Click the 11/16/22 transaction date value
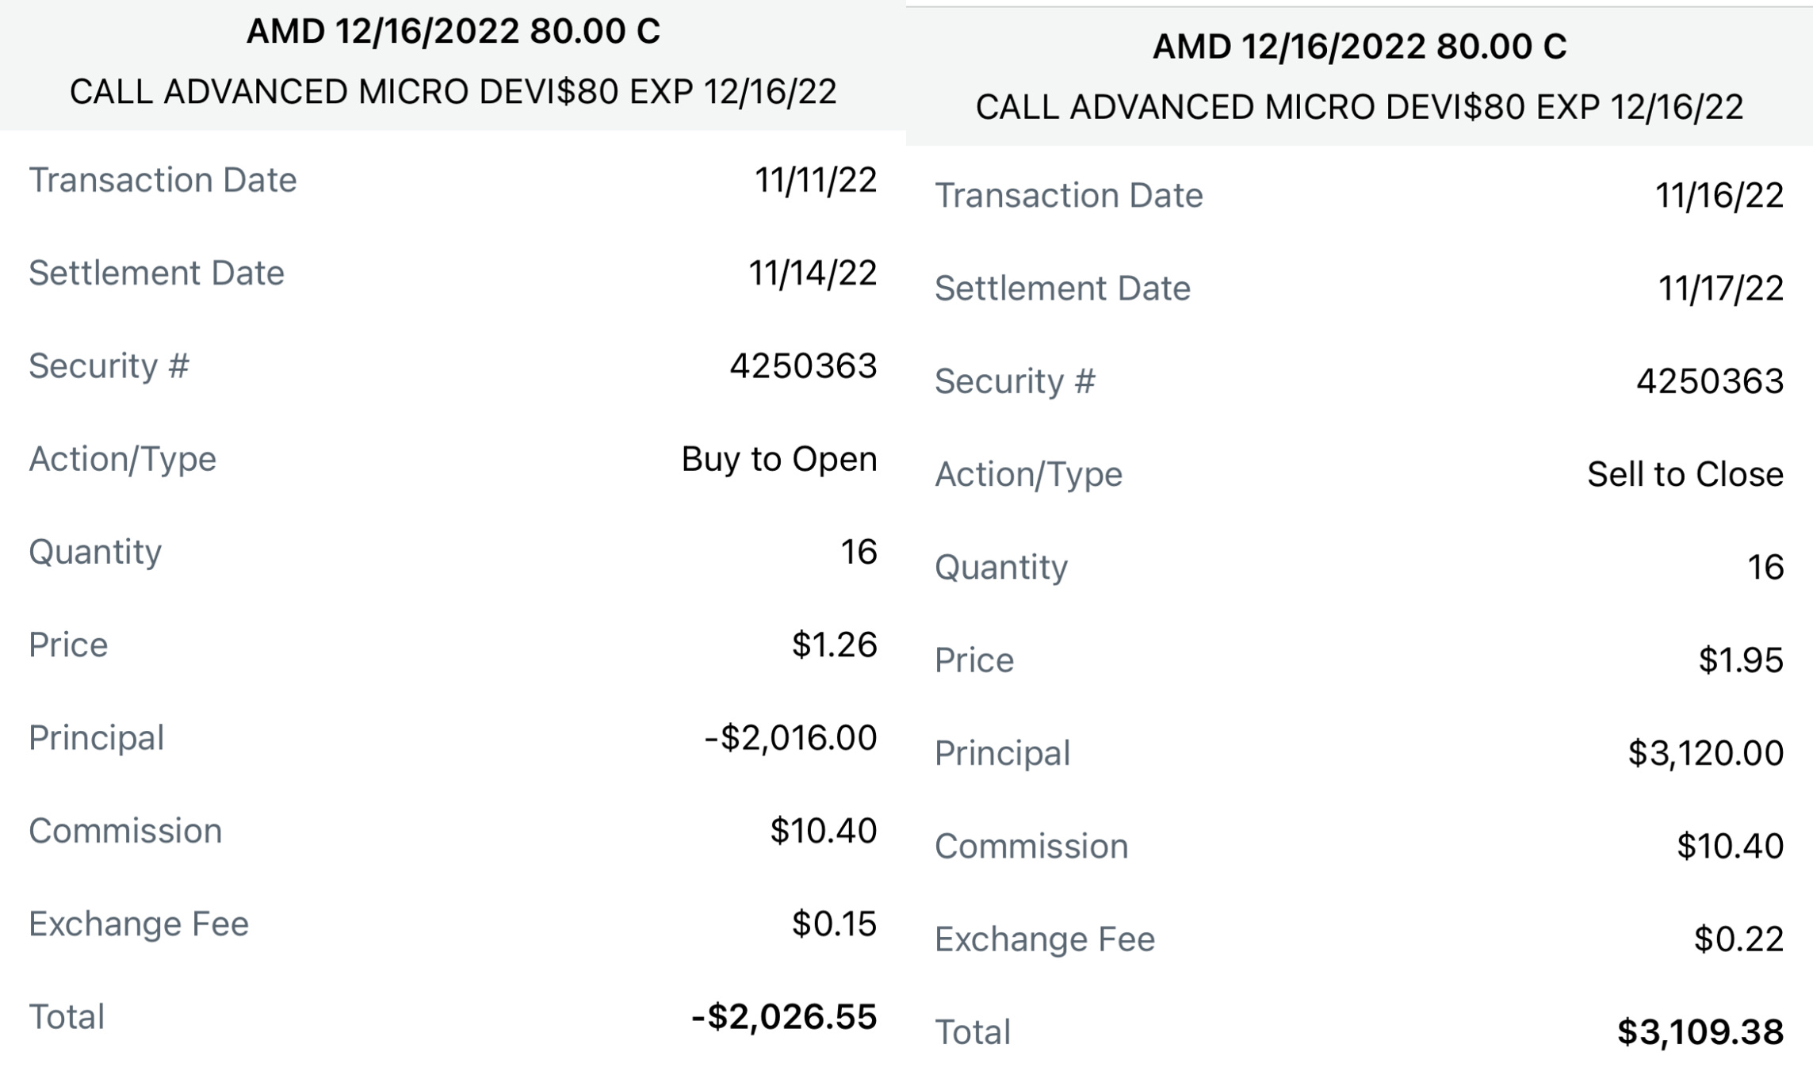 1719,195
